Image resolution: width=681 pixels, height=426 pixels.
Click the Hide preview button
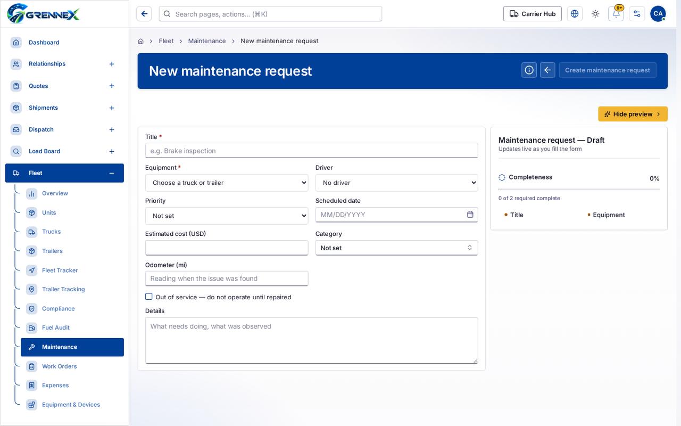pyautogui.click(x=633, y=114)
